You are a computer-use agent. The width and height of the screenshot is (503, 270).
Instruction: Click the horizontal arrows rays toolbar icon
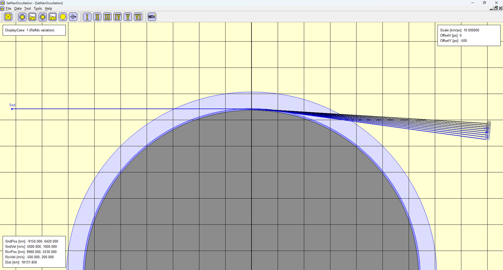pyautogui.click(x=73, y=17)
